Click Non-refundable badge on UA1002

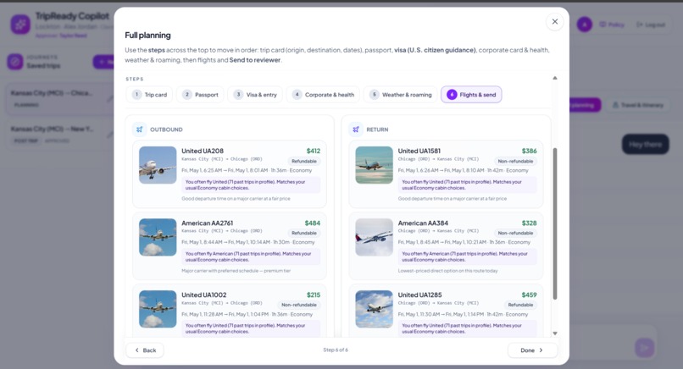tap(299, 305)
